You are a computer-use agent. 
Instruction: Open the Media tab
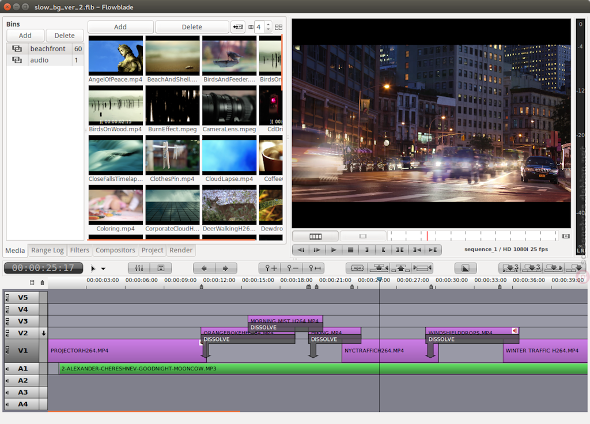(15, 251)
